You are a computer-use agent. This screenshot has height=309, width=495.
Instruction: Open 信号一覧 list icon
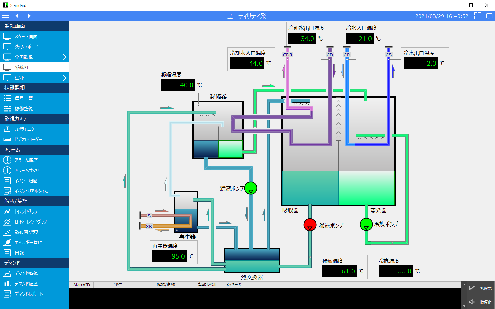tap(7, 98)
